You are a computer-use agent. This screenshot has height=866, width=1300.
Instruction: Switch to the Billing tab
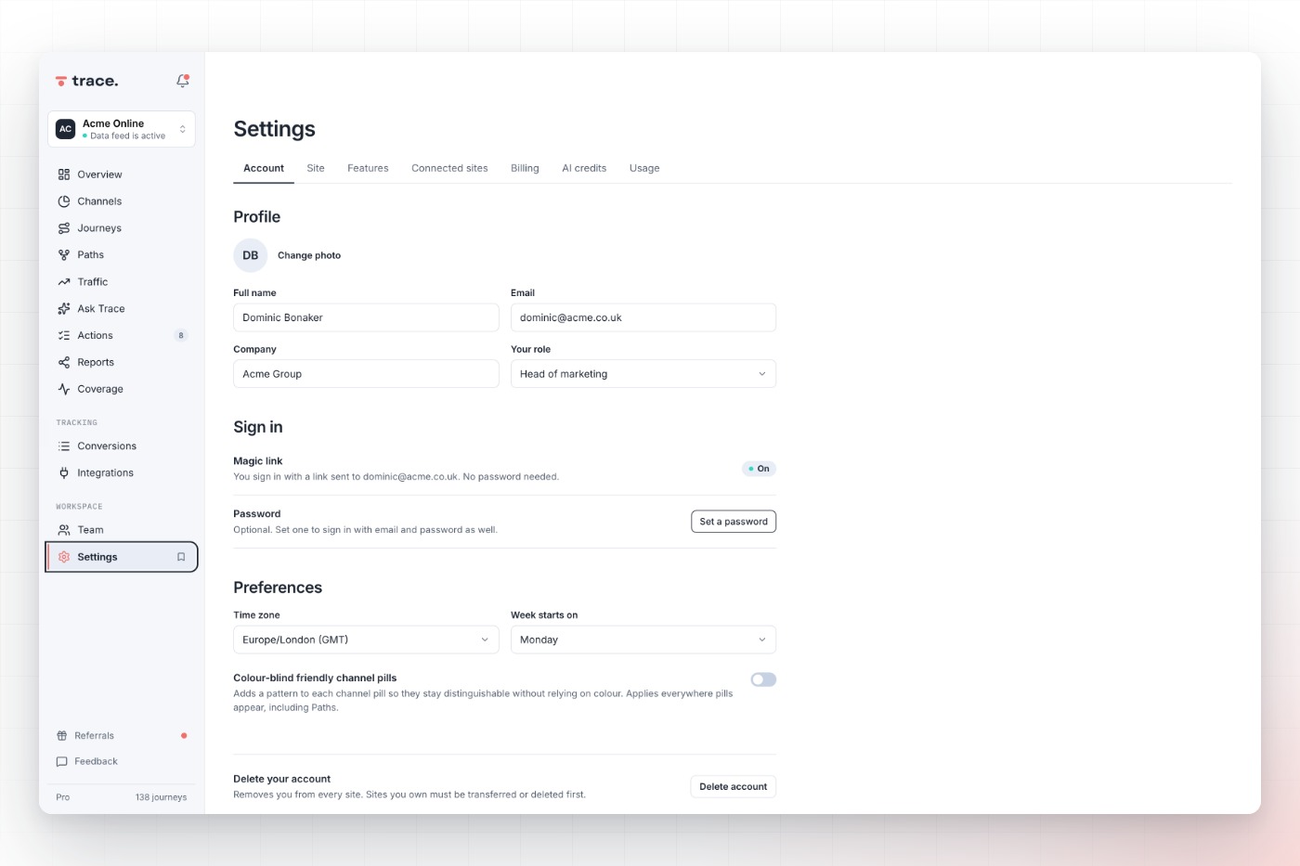(x=525, y=168)
